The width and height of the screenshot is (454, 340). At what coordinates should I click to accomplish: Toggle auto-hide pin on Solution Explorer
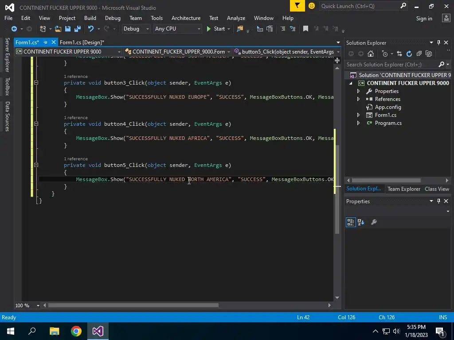(x=438, y=42)
